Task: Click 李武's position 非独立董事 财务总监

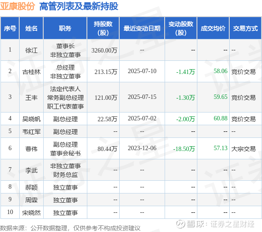Action: (x=65, y=170)
